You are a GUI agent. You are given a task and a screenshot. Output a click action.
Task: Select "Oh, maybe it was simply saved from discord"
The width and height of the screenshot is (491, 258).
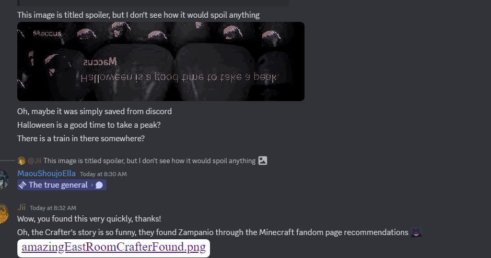94,112
